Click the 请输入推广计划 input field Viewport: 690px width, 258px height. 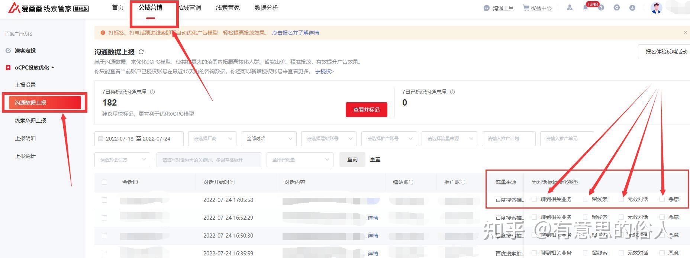click(x=509, y=139)
